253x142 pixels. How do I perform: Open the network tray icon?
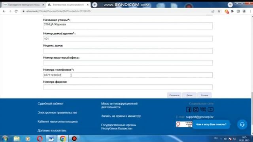tap(234, 139)
